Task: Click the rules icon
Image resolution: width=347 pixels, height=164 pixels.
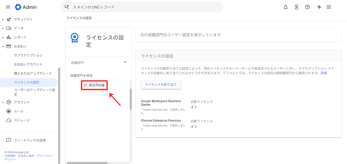Action: click(9, 111)
